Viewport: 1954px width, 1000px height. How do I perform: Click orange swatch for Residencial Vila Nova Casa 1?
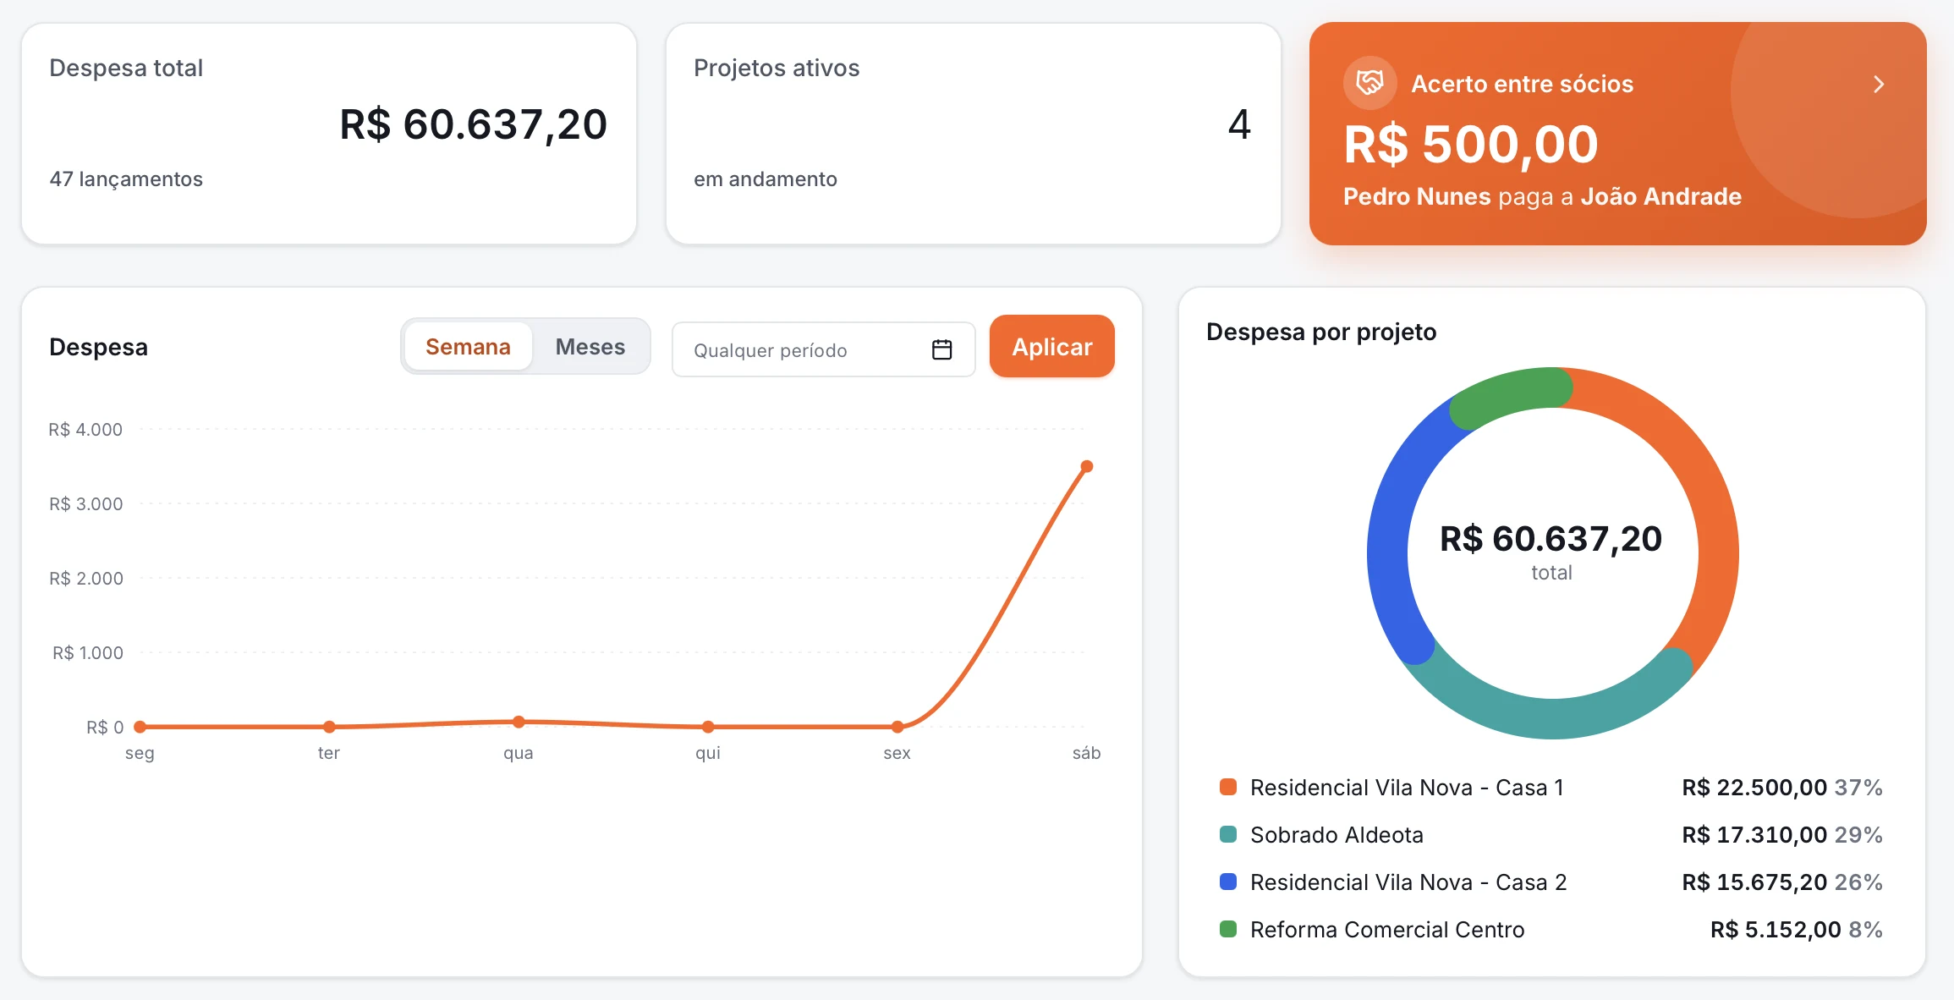(x=1227, y=787)
